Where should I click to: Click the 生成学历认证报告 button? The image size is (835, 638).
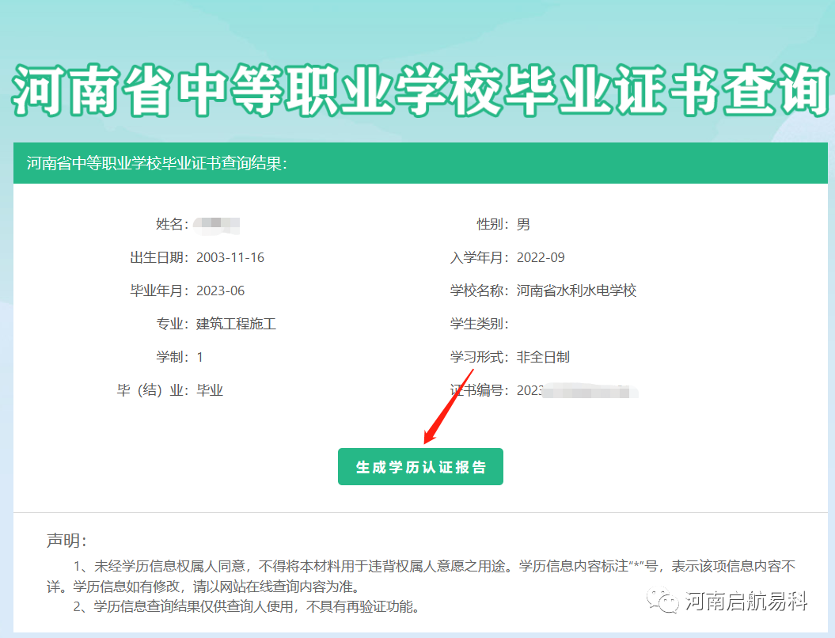coord(420,466)
